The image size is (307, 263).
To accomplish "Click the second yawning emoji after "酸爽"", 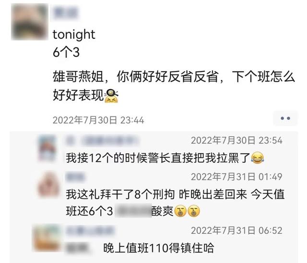I will click(194, 211).
